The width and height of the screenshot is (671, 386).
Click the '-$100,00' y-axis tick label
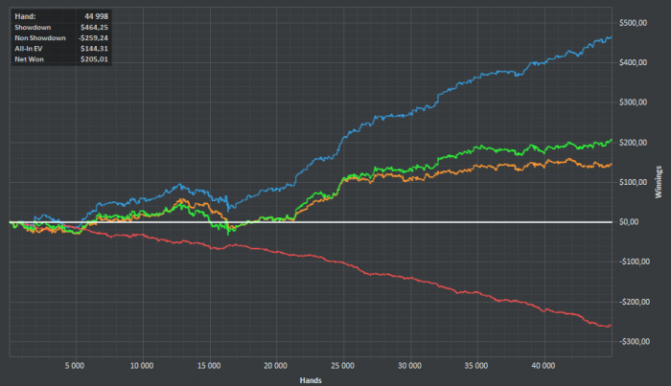point(635,261)
